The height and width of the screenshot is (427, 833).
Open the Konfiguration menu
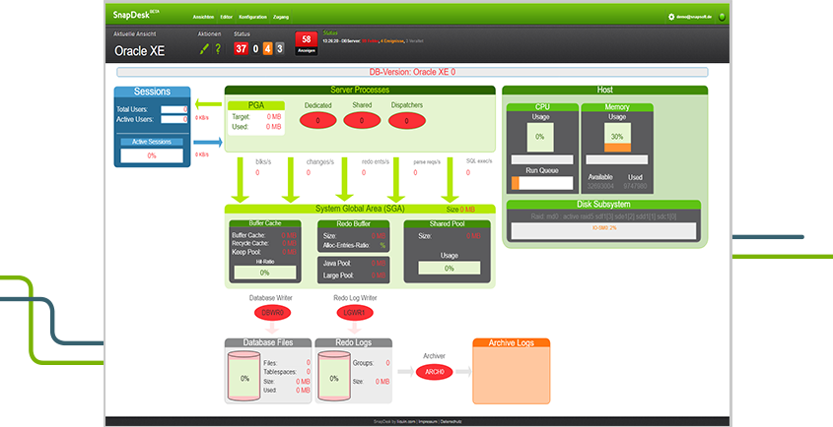pos(253,17)
